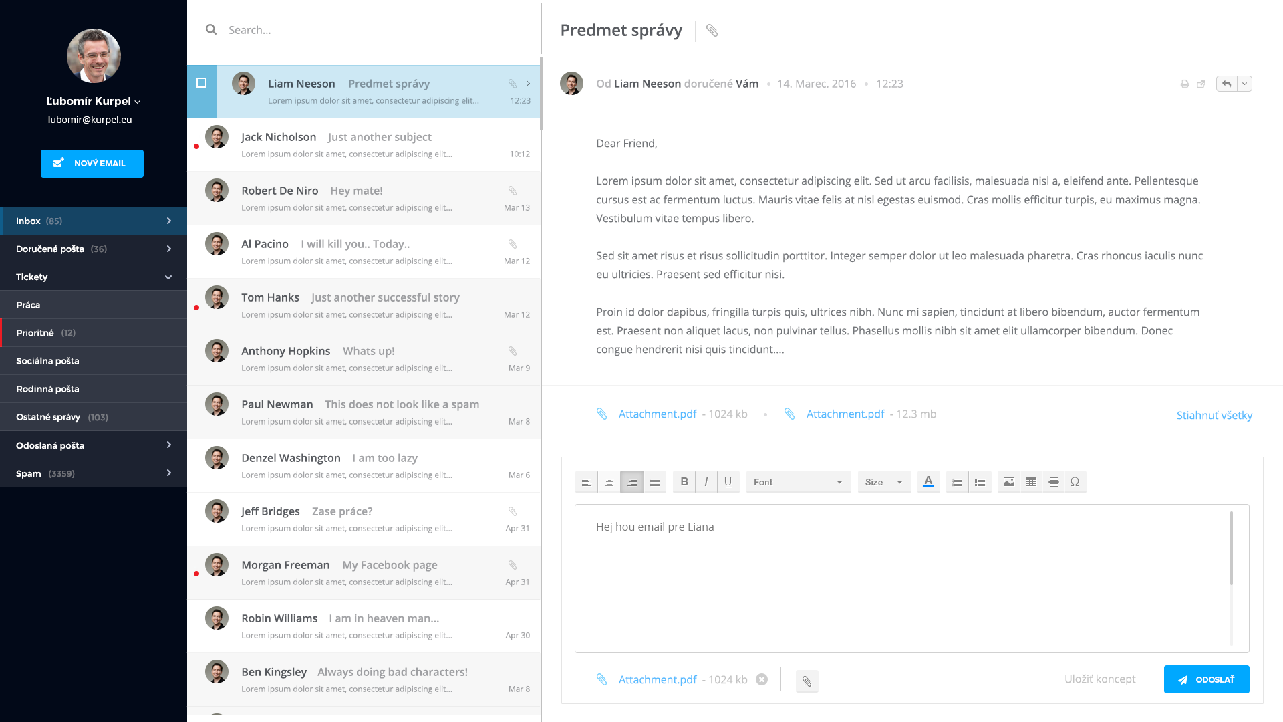Screen dimensions: 1283x722
Task: Select the align right toggle
Action: 631,481
